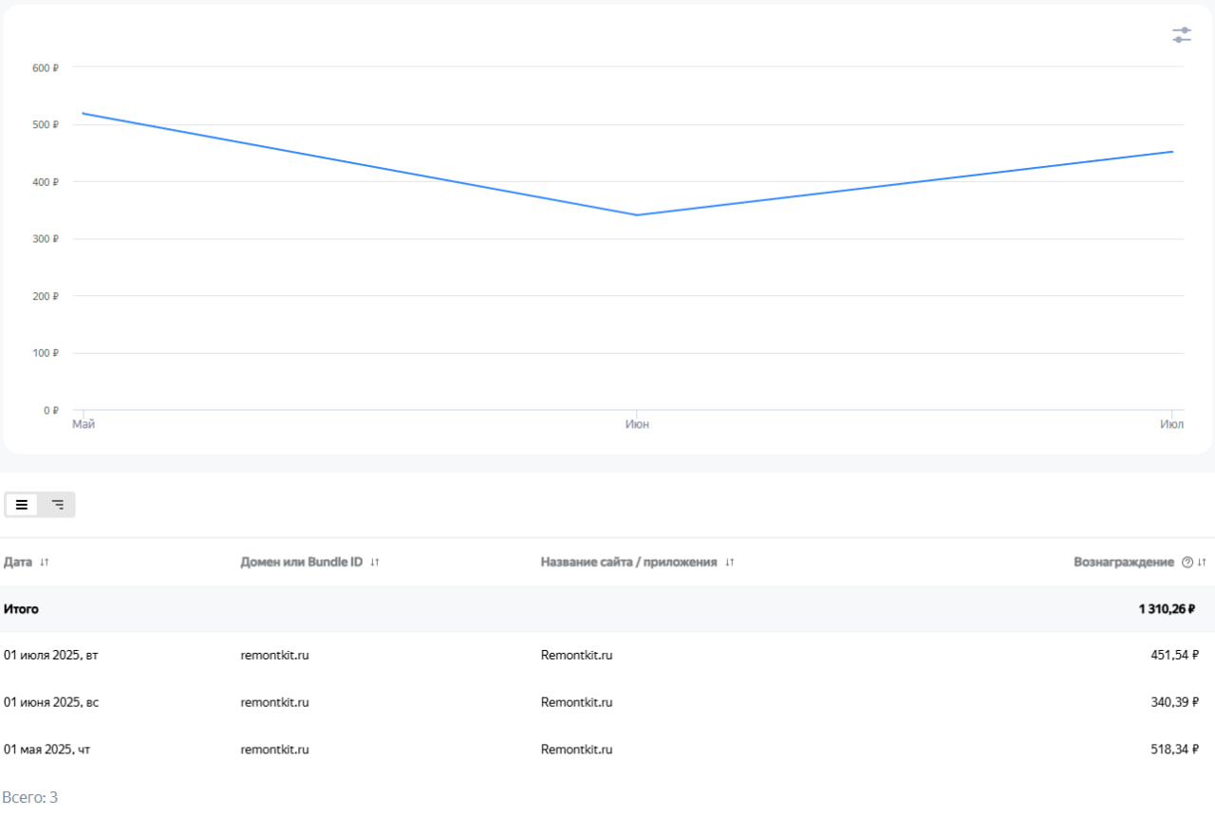Sort by Домен или Bundle ID
Viewport: 1215px width, 816px height.
[375, 563]
